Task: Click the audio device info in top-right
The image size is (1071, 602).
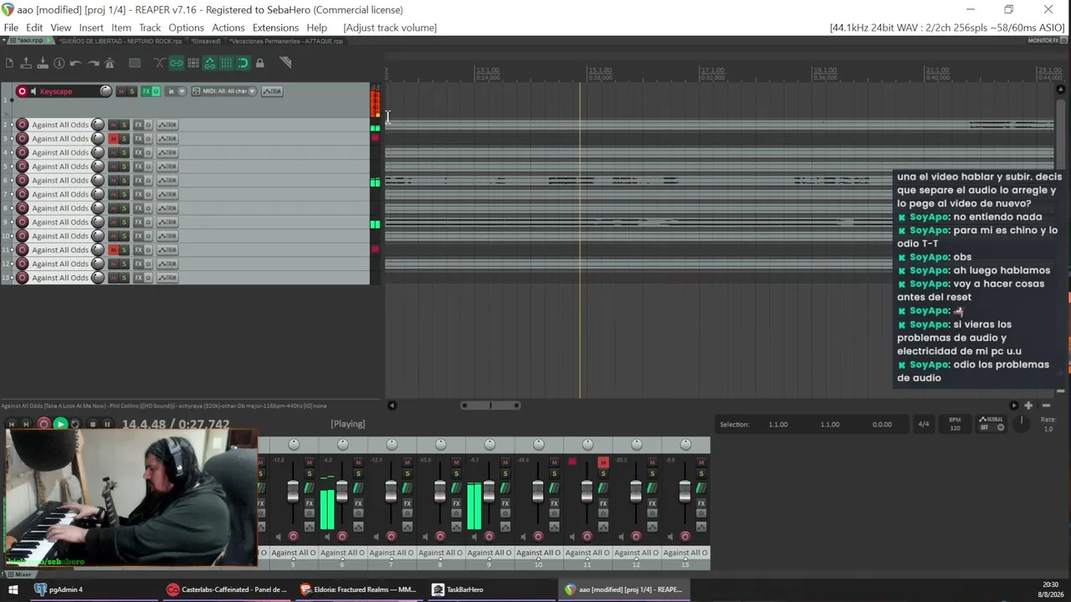Action: pos(947,28)
